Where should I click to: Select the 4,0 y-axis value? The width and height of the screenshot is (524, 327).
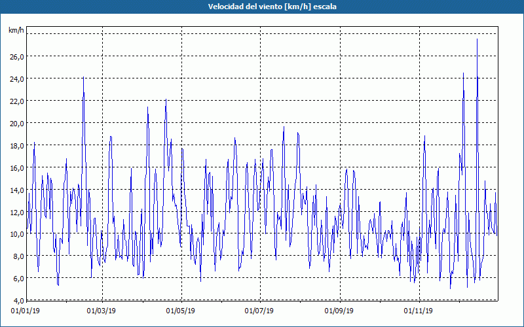[x=19, y=300]
